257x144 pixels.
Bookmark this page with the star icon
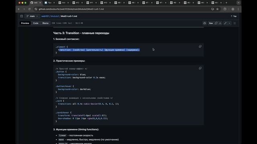click(218, 9)
